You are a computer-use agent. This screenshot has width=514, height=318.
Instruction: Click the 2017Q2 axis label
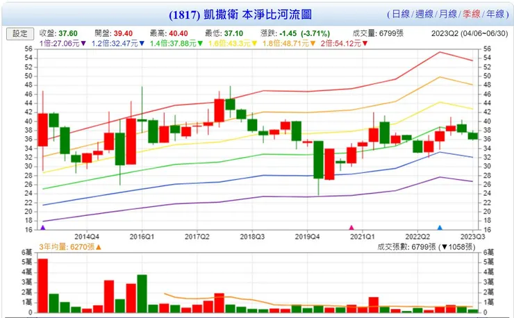point(197,236)
